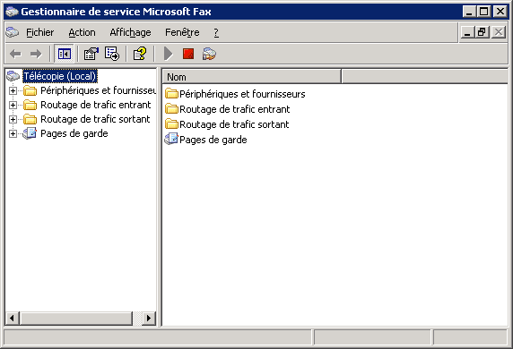Screen dimensions: 513x349
Task: Select Routage de trafic entrant tree folder icon
Action: [30, 105]
